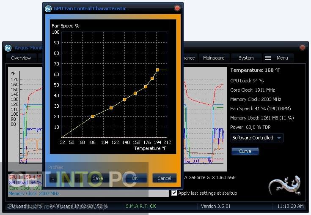This screenshot has width=311, height=215.
Task: Select the curve point near 186°F, 56%
Action: [x=152, y=79]
